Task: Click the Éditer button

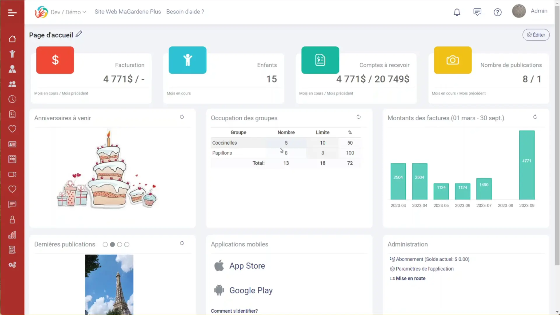Action: tap(536, 35)
